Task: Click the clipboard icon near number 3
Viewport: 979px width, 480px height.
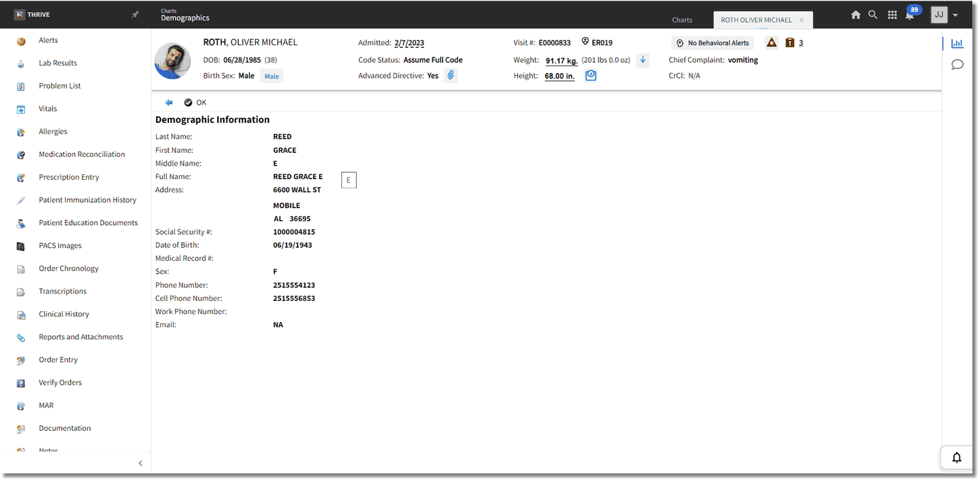Action: coord(790,43)
